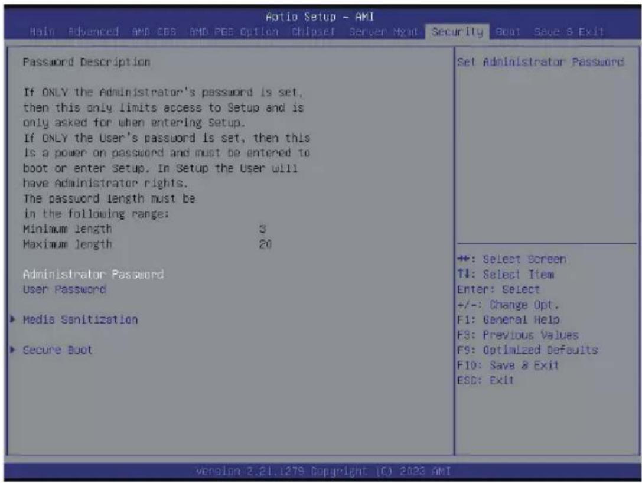The height and width of the screenshot is (483, 642).
Task: Select the AMD PBS Option tab
Action: (234, 31)
